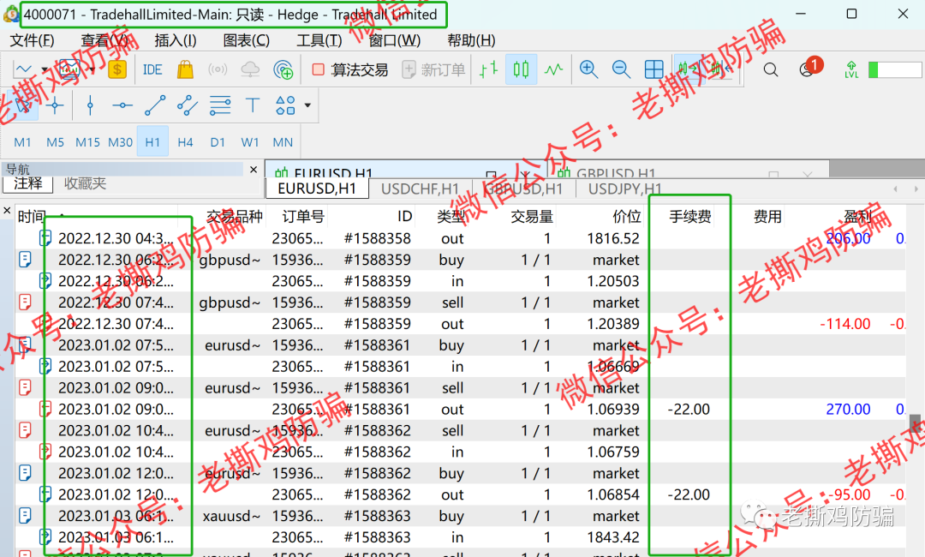Open the 插入(I) menu
Screen dimensions: 925x557
(176, 41)
